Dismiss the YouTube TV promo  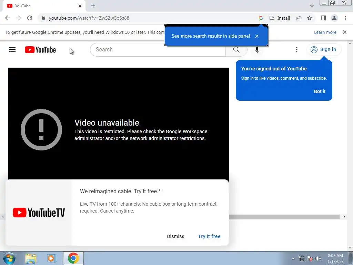pos(175,236)
